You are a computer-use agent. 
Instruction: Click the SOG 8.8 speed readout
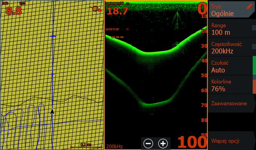pyautogui.click(x=13, y=10)
